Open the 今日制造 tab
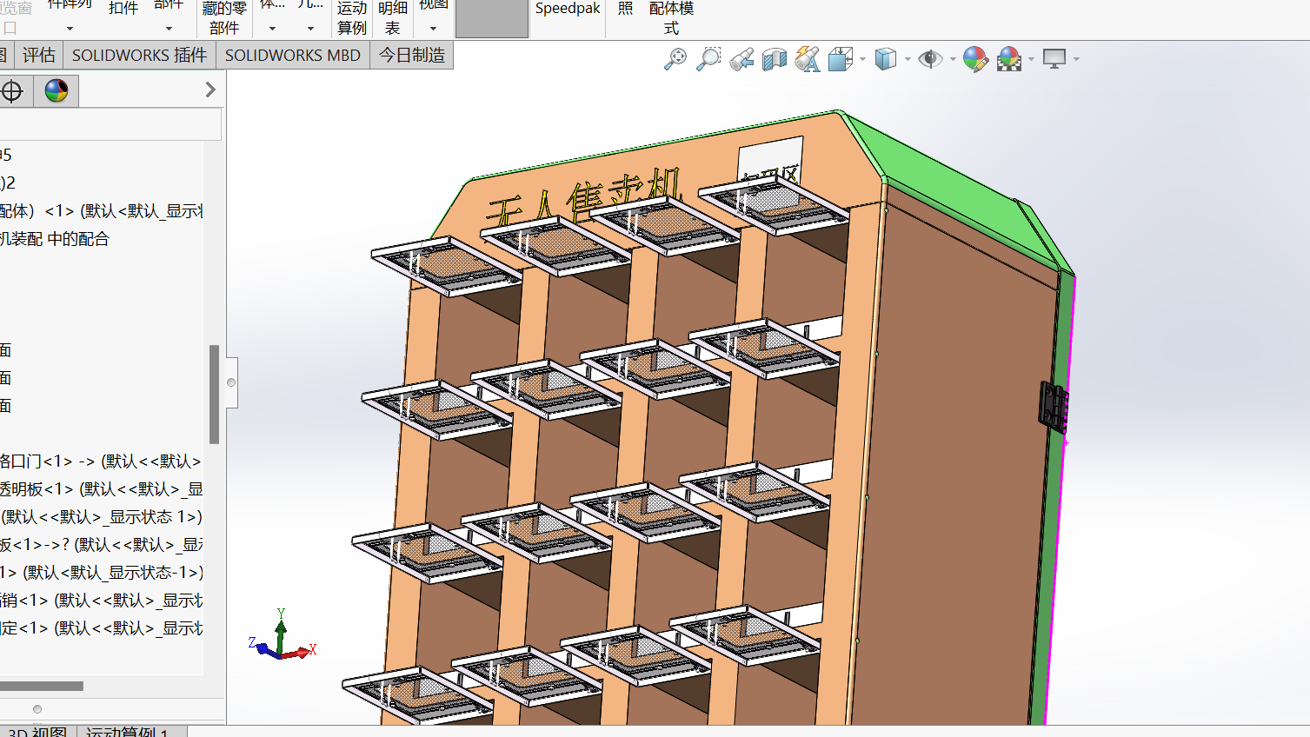The height and width of the screenshot is (737, 1310). click(412, 55)
